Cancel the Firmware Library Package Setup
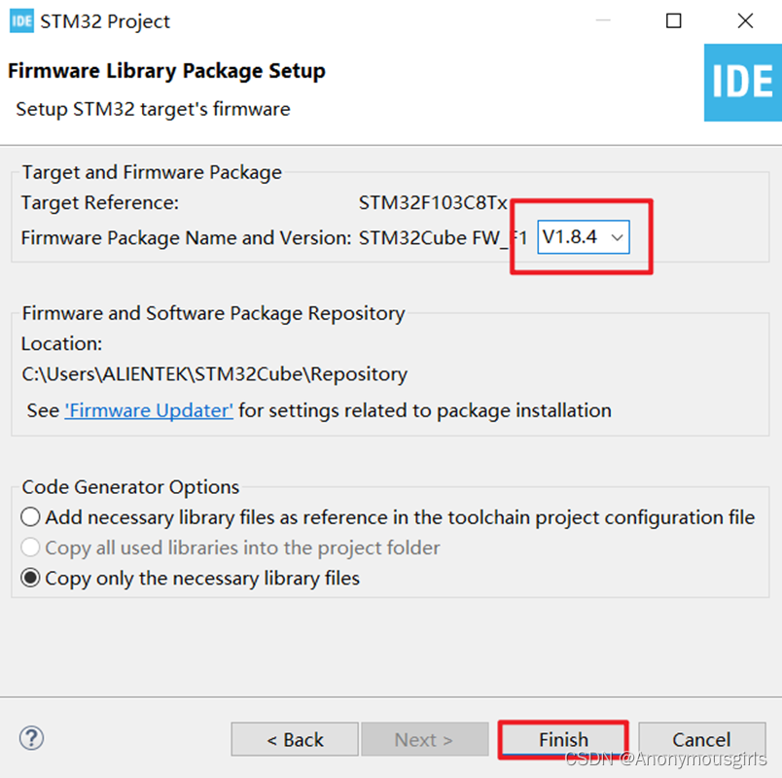The height and width of the screenshot is (778, 782). coord(701,739)
